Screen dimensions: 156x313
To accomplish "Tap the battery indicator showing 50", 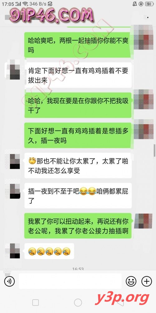I will pos(149,4).
